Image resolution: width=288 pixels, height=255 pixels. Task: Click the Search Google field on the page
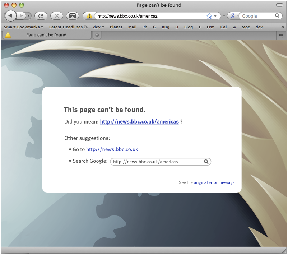pyautogui.click(x=161, y=162)
